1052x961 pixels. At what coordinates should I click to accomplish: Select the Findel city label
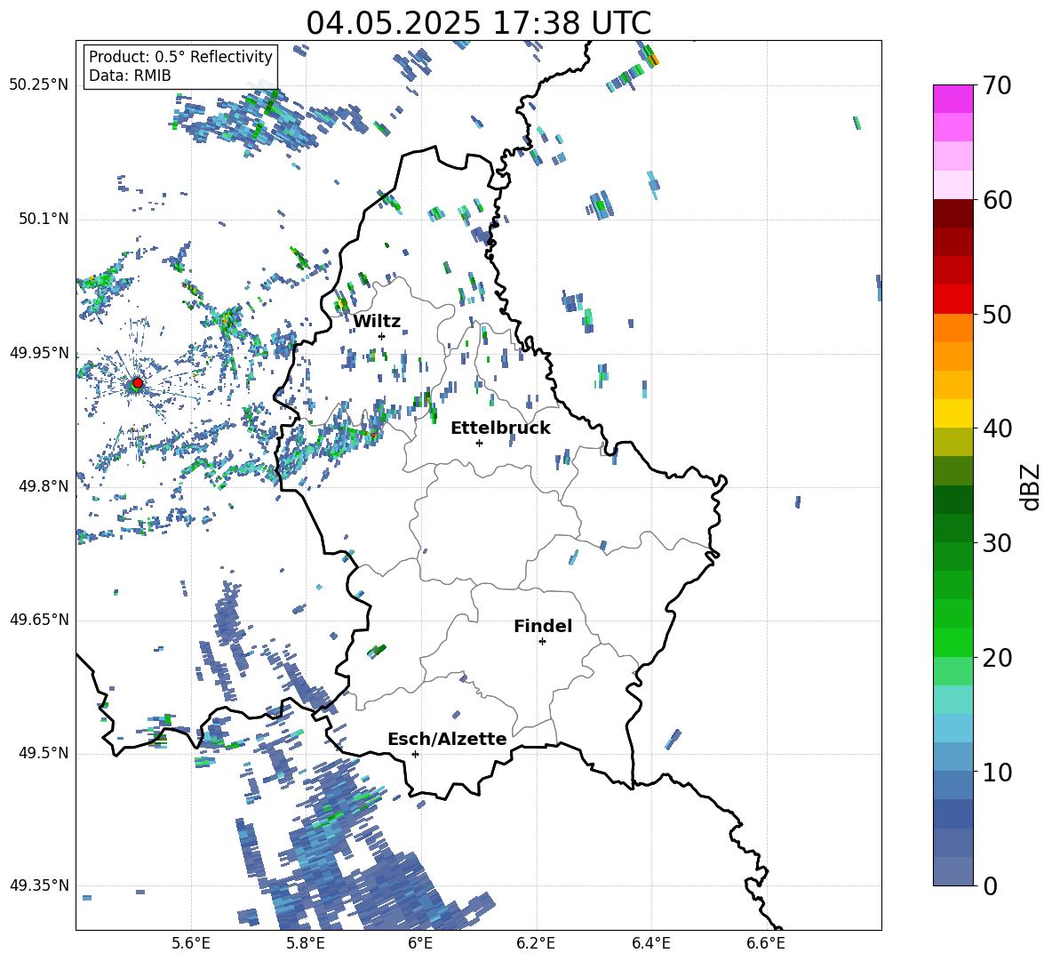pyautogui.click(x=543, y=626)
